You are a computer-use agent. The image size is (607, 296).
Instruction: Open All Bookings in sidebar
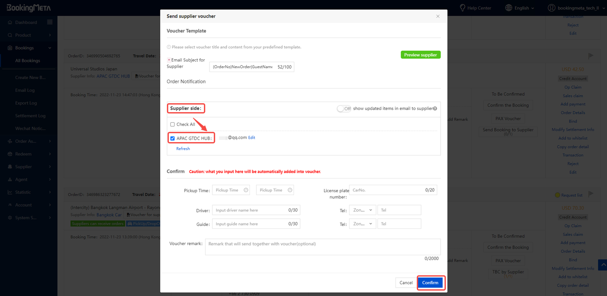tap(28, 61)
